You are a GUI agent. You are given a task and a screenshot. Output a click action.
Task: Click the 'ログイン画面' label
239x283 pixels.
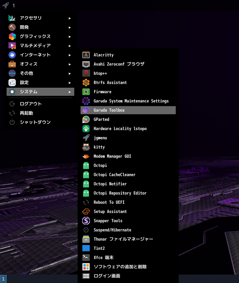pyautogui.click(x=107, y=276)
